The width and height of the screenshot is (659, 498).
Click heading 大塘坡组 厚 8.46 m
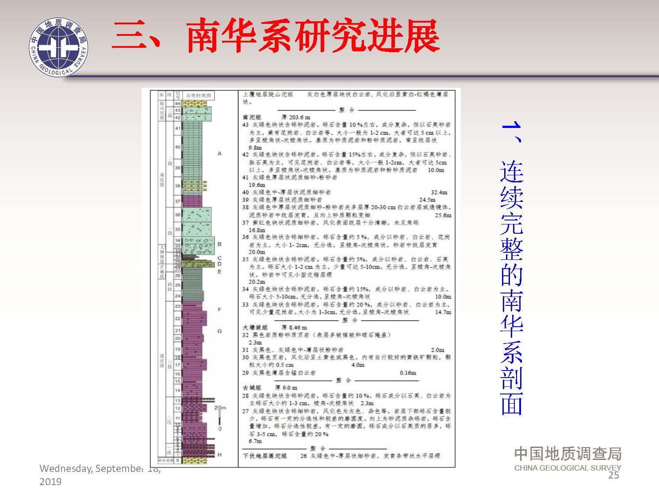pyautogui.click(x=275, y=328)
